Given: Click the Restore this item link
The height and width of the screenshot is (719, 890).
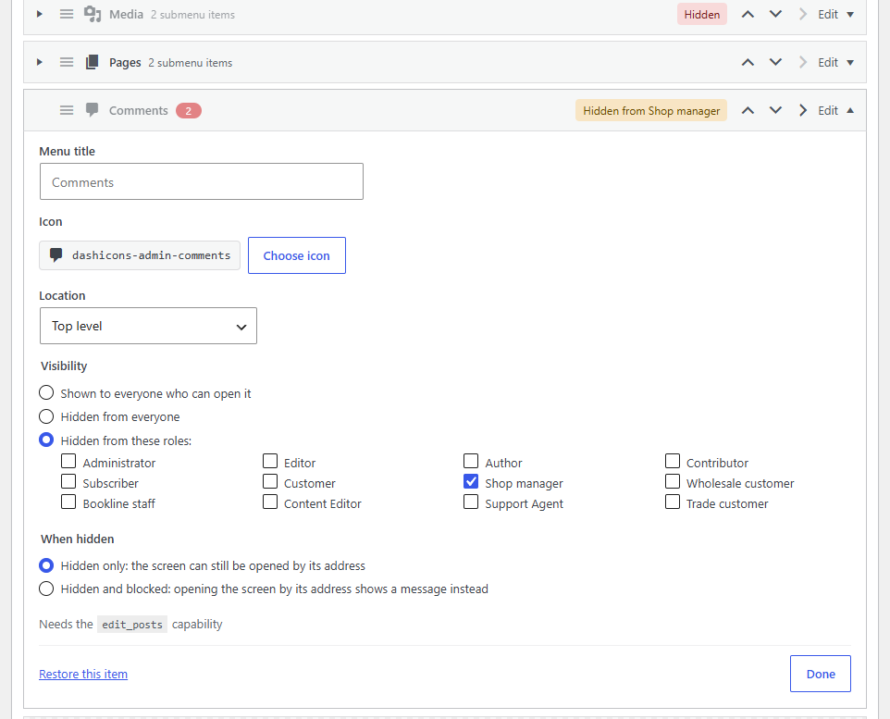Looking at the screenshot, I should 83,675.
